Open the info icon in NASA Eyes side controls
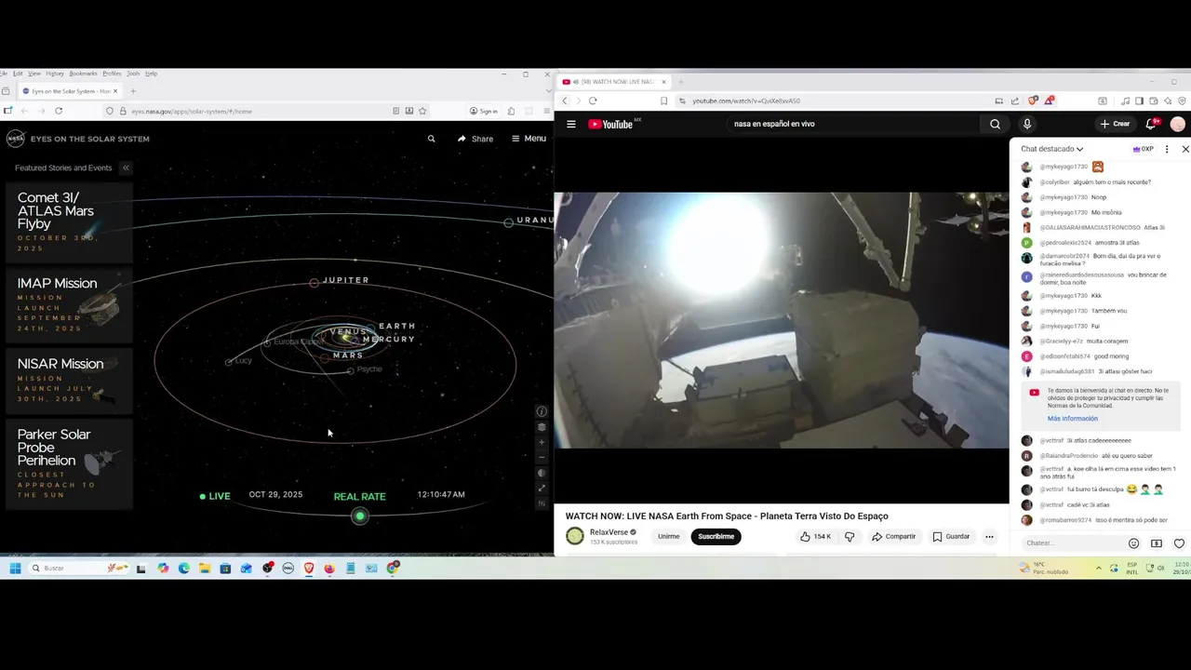The height and width of the screenshot is (670, 1191). pos(542,411)
